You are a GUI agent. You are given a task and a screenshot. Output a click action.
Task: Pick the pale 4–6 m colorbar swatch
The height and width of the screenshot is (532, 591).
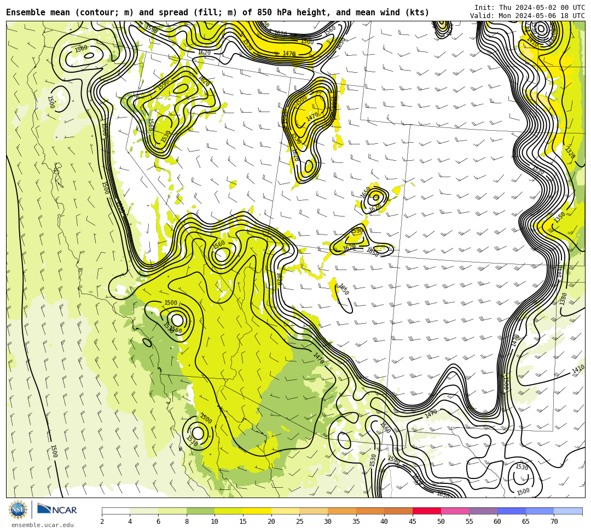144,511
